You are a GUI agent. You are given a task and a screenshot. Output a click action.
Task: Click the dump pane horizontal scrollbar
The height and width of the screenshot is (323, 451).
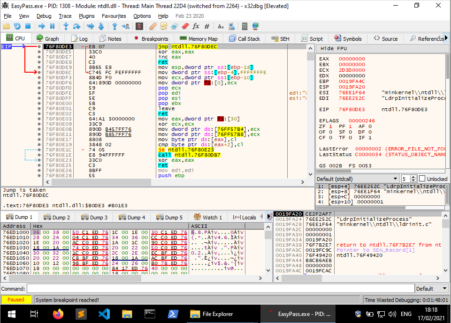132,278
